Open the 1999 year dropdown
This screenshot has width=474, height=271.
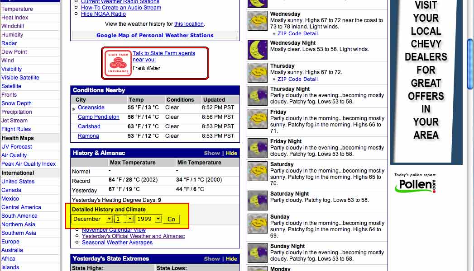(x=149, y=219)
